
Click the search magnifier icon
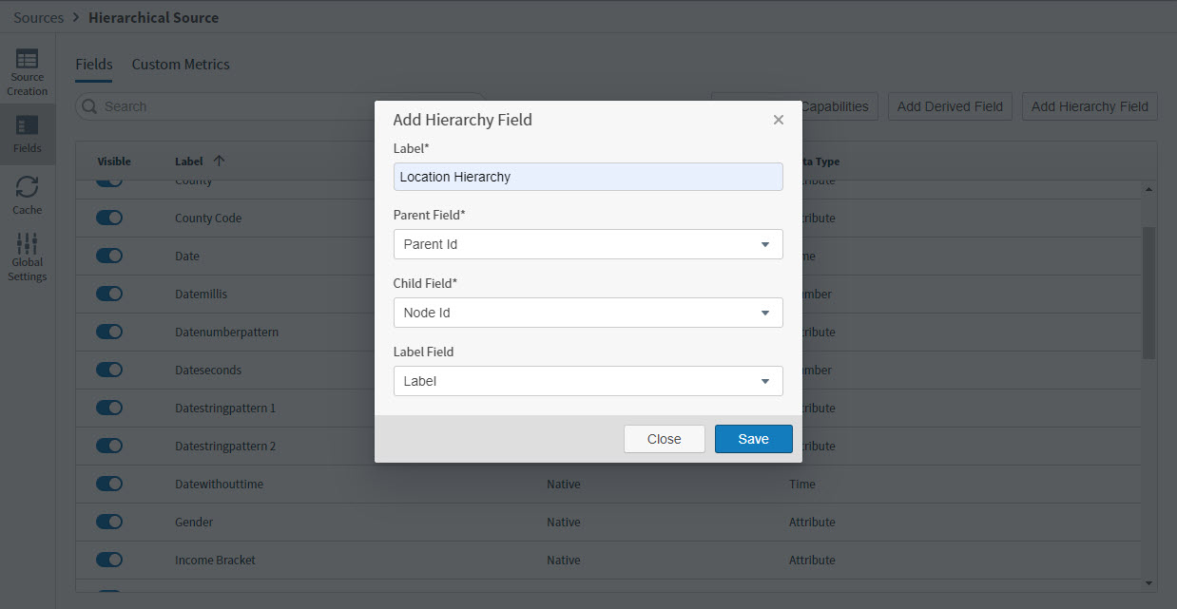88,106
